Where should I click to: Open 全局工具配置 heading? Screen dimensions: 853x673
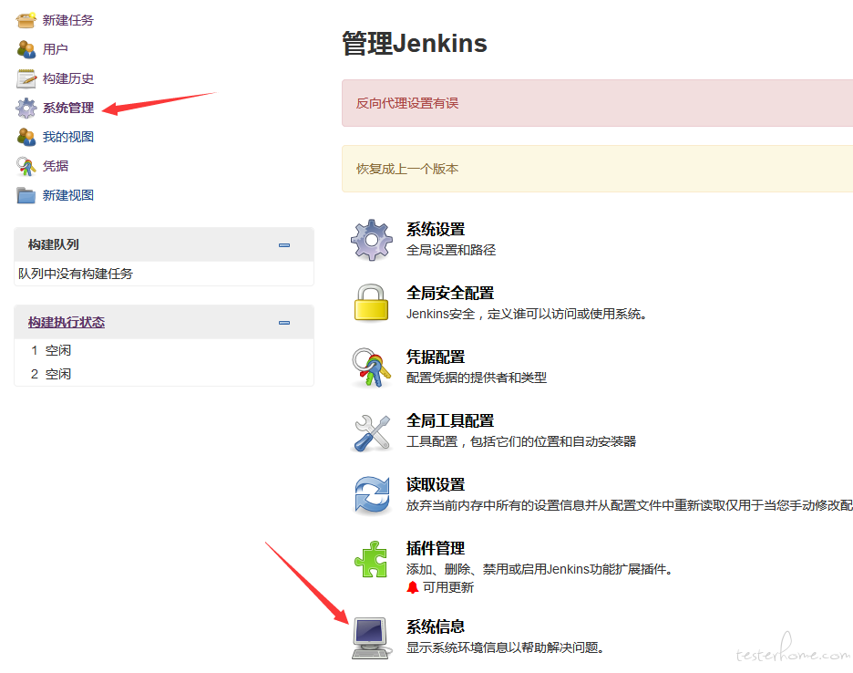tap(450, 420)
